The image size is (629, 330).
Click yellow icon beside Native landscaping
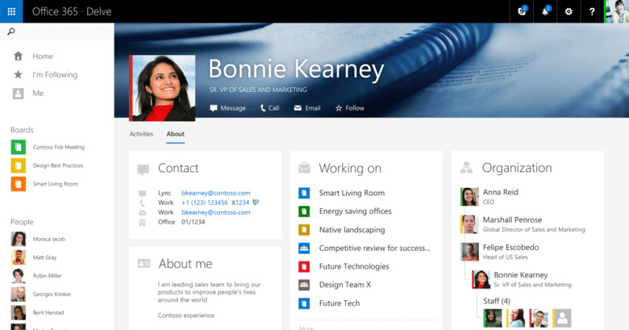pos(304,230)
